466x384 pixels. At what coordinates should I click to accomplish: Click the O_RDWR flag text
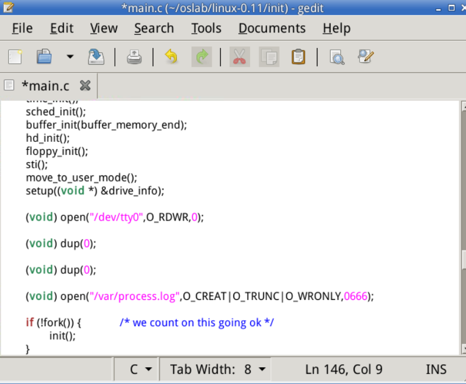click(167, 217)
